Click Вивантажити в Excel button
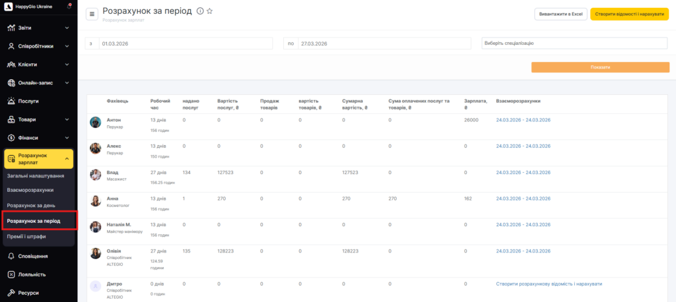This screenshot has width=676, height=302. pyautogui.click(x=560, y=14)
